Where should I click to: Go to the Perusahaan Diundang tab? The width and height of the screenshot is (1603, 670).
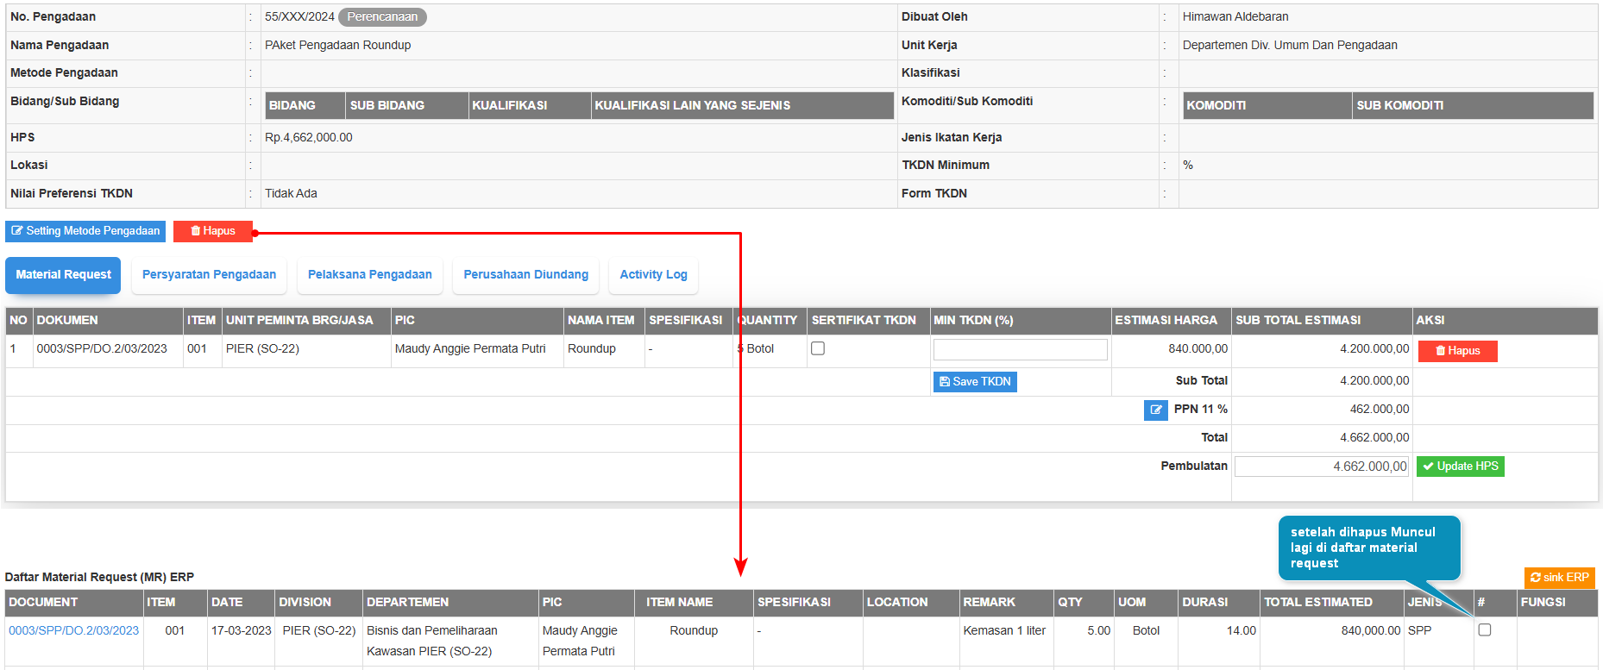click(x=525, y=275)
